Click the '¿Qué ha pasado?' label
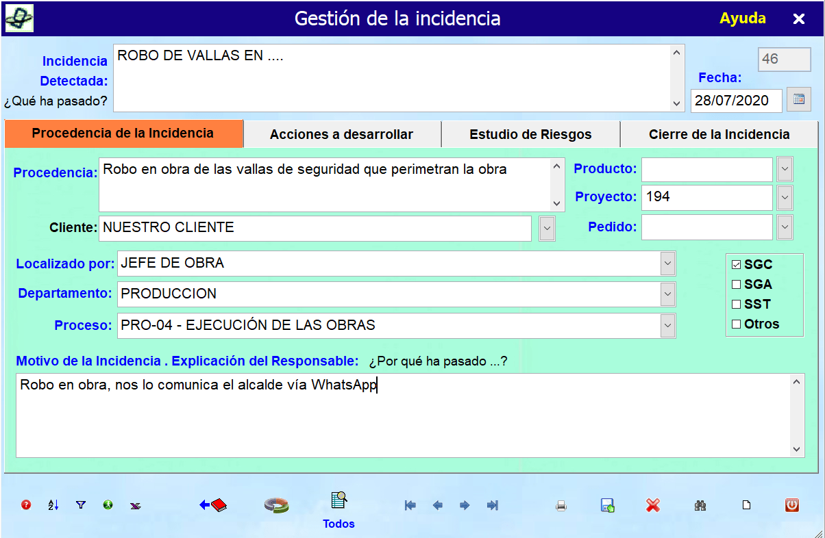825x538 pixels. pos(56,102)
